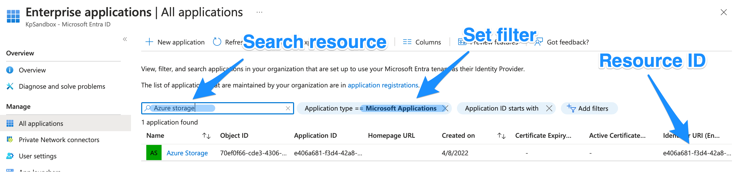736x182 pixels.
Task: Click the plus icon for New application
Action: [x=149, y=42]
